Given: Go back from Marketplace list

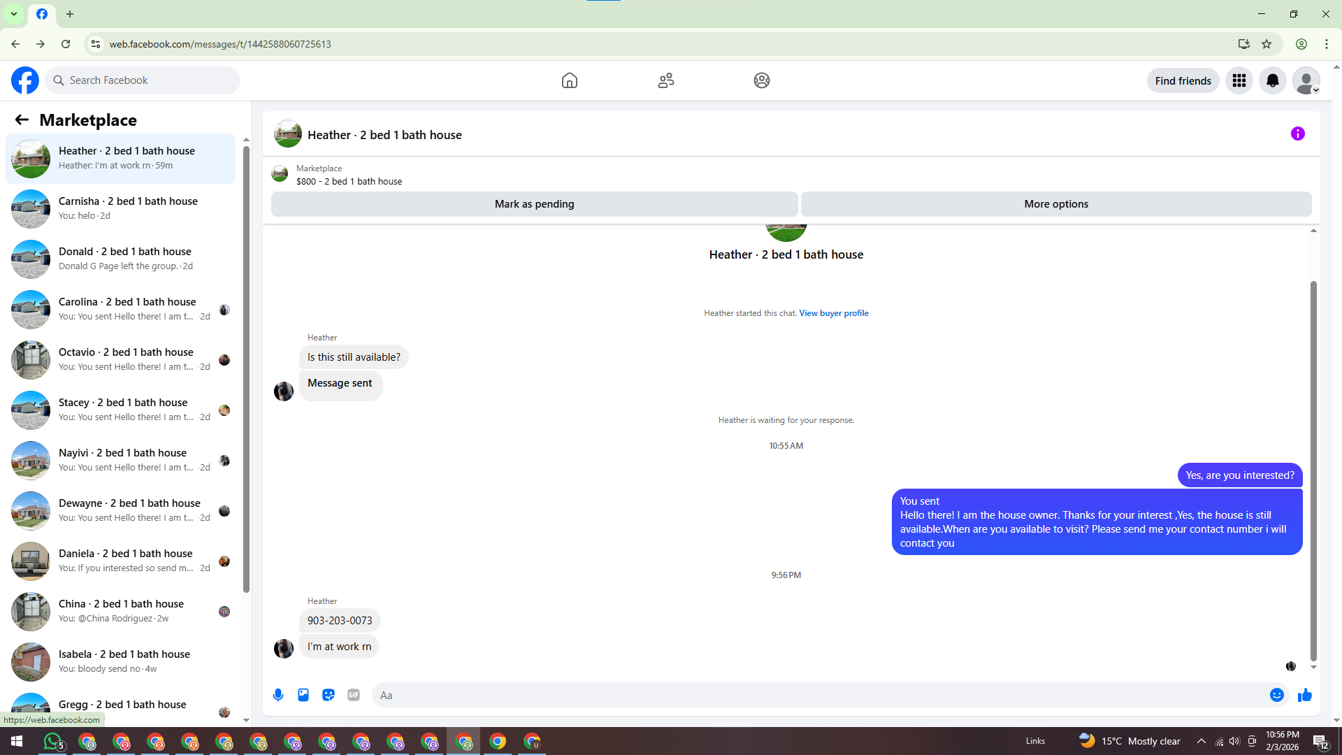Looking at the screenshot, I should tap(22, 120).
